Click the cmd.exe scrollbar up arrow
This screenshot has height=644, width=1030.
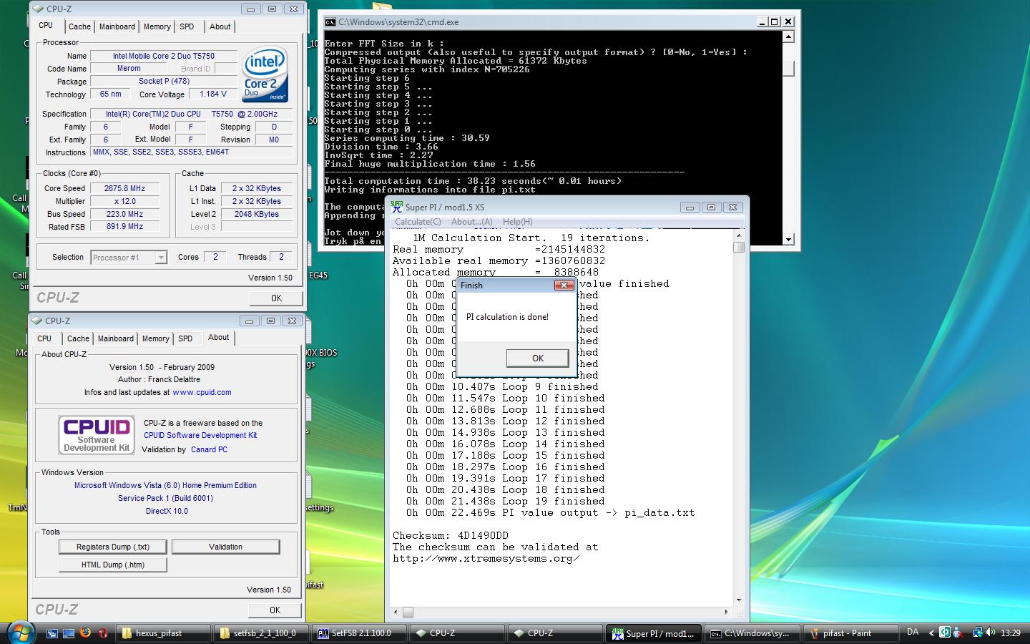(x=788, y=36)
